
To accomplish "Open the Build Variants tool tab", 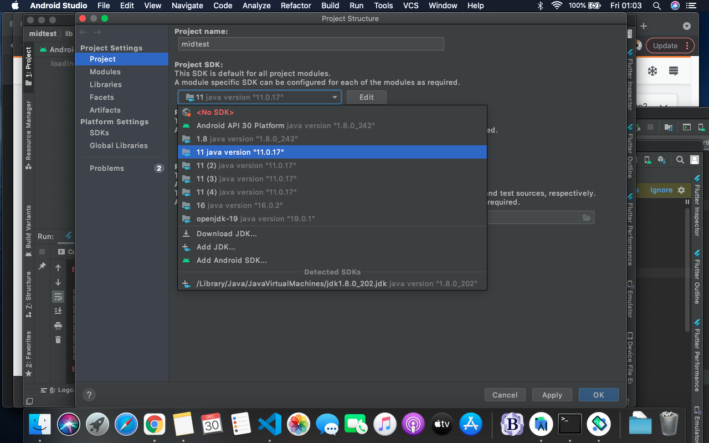I will coord(29,231).
